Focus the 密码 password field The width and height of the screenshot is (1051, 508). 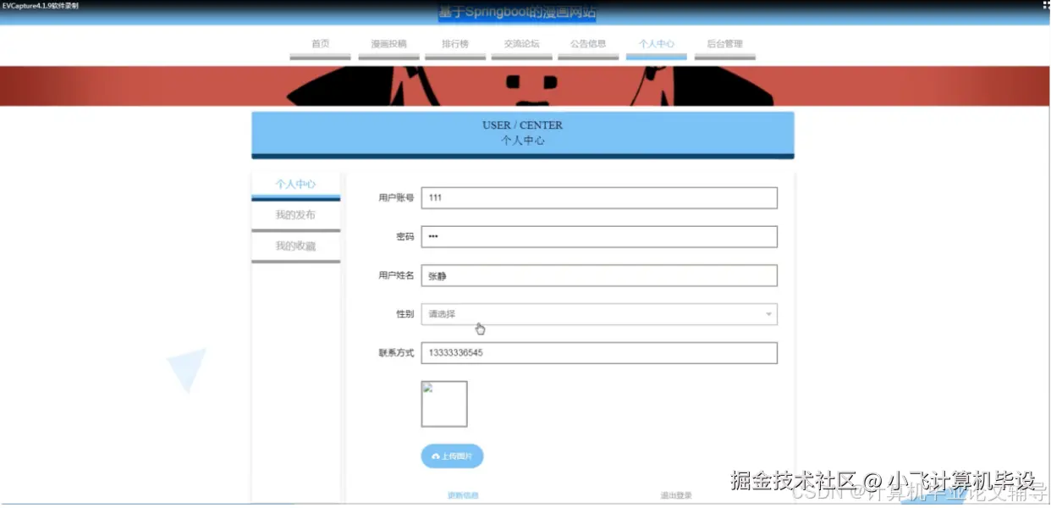[x=599, y=236]
